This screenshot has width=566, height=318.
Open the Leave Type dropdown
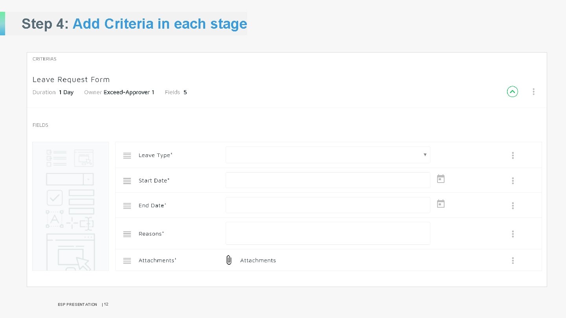[425, 155]
